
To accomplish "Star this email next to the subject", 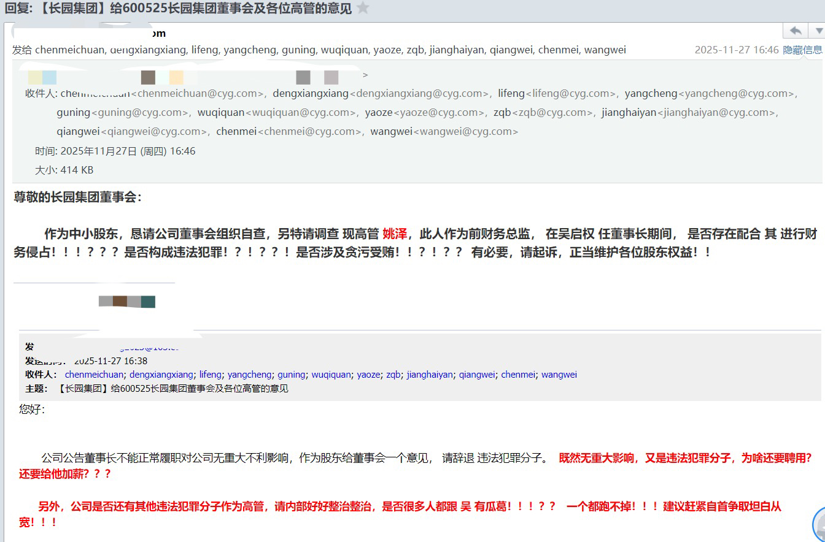I will click(x=363, y=7).
